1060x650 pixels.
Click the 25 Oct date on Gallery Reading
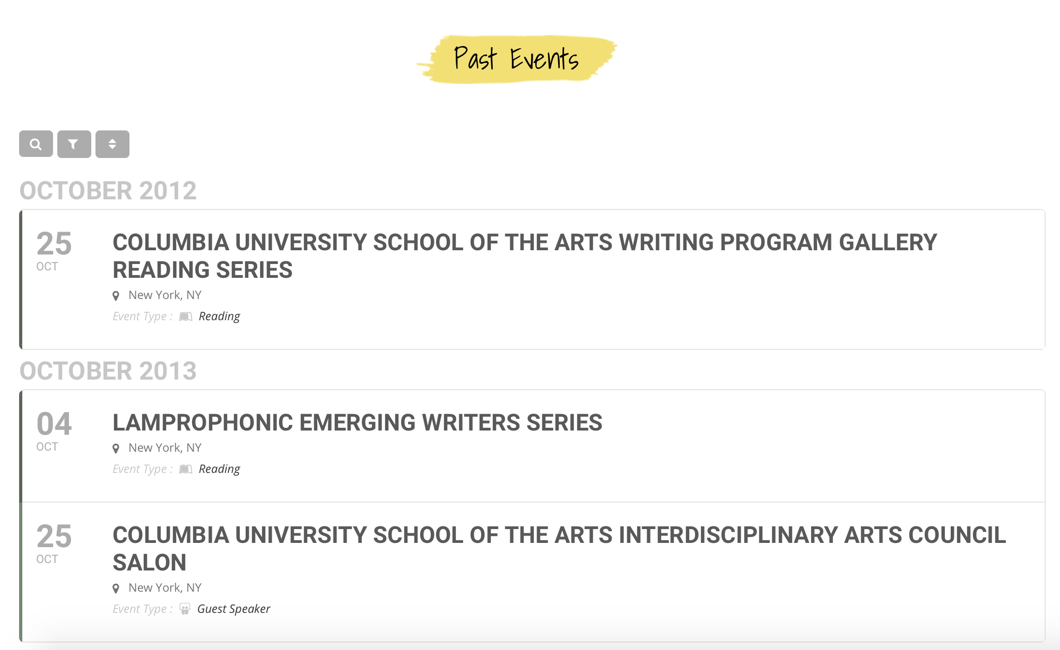click(54, 250)
